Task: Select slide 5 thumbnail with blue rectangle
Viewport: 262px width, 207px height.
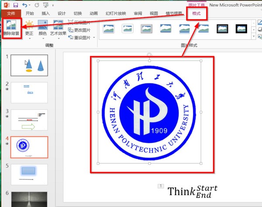Action: click(x=29, y=174)
